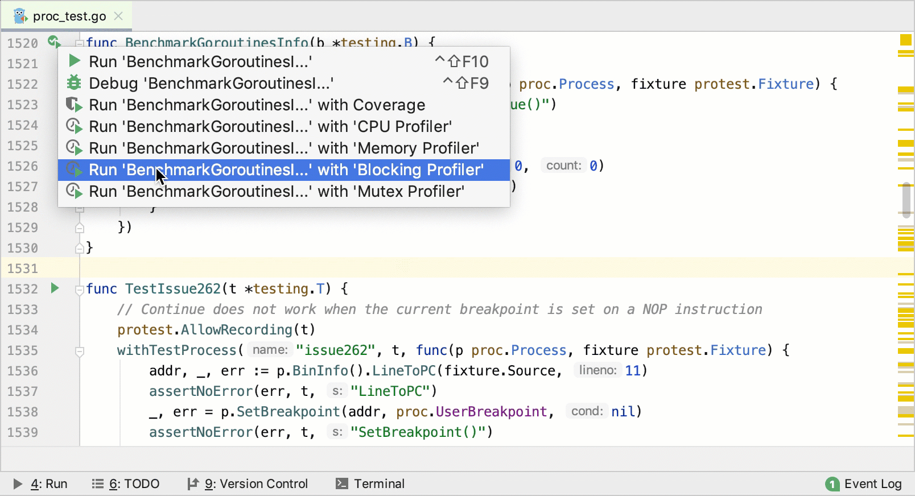Click the fold end marker on line 1529

[x=80, y=228]
